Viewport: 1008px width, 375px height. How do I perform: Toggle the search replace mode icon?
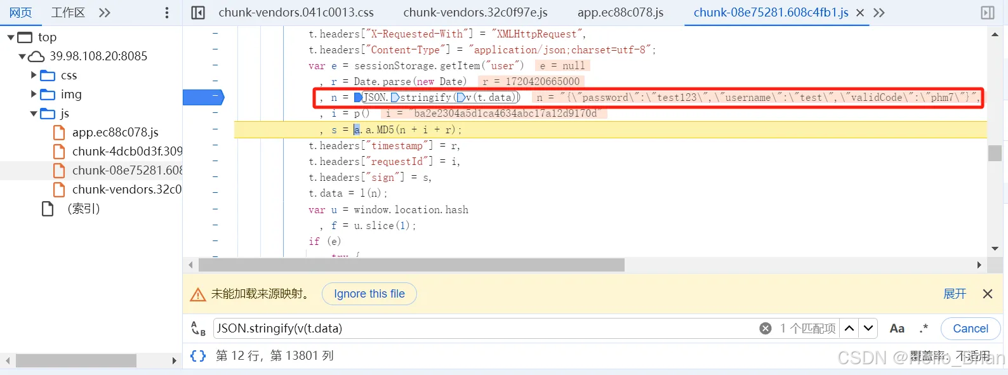(x=198, y=328)
